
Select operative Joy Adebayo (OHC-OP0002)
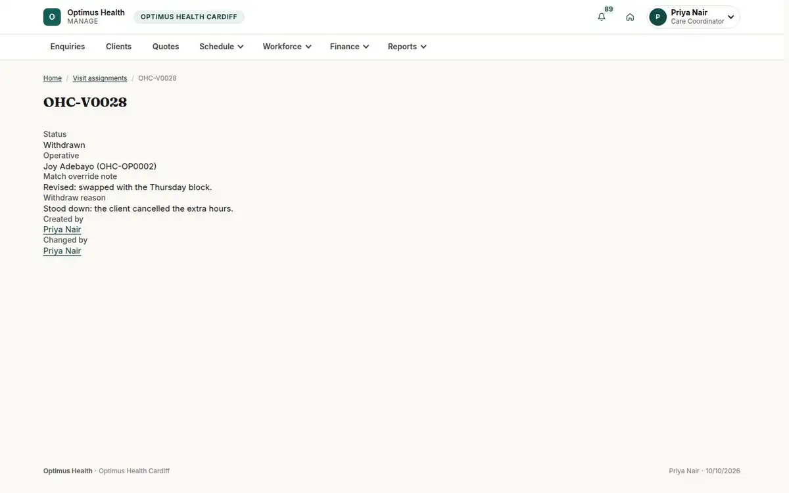[100, 166]
